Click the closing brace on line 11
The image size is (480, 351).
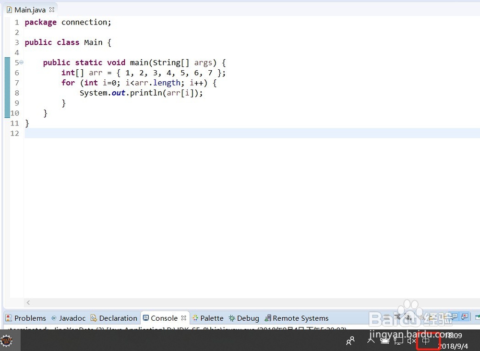[x=27, y=123]
